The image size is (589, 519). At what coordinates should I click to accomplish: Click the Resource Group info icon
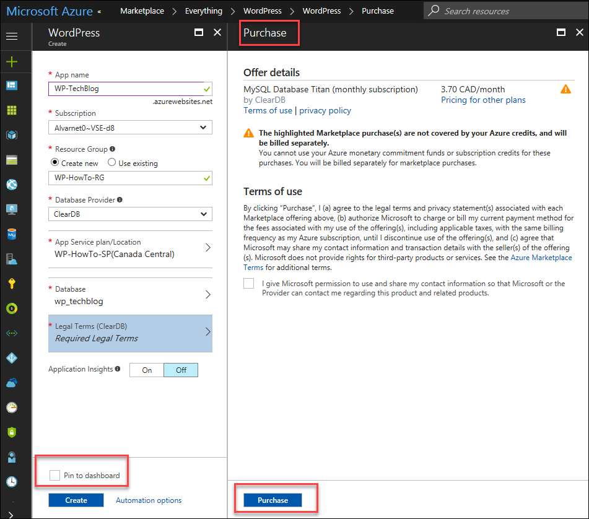pyautogui.click(x=112, y=149)
